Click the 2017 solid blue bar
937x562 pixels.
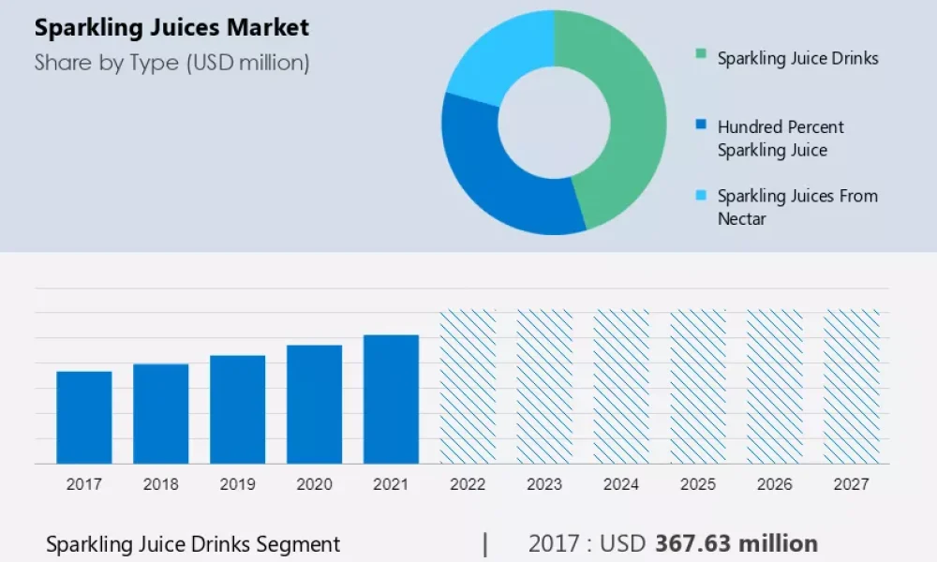[84, 418]
